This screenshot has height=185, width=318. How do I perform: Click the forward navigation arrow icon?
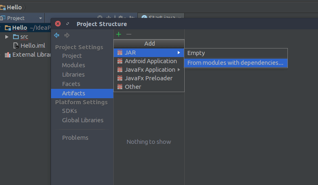click(x=67, y=35)
